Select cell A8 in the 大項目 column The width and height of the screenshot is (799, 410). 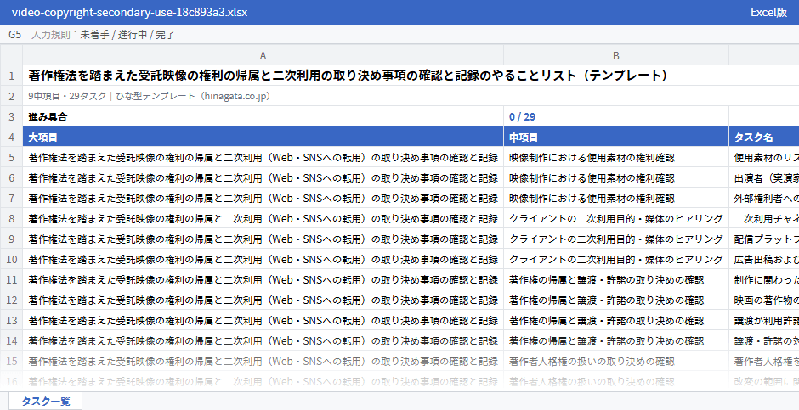coord(263,218)
